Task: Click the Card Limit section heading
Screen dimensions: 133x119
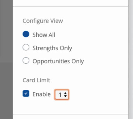Action: 36,80
